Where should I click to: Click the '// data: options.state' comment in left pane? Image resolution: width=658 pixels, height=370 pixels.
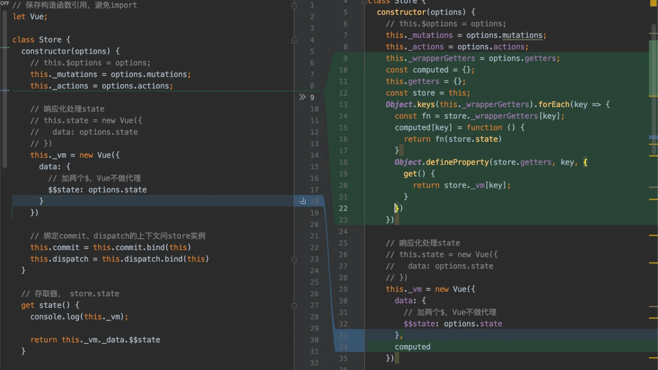[x=84, y=132]
